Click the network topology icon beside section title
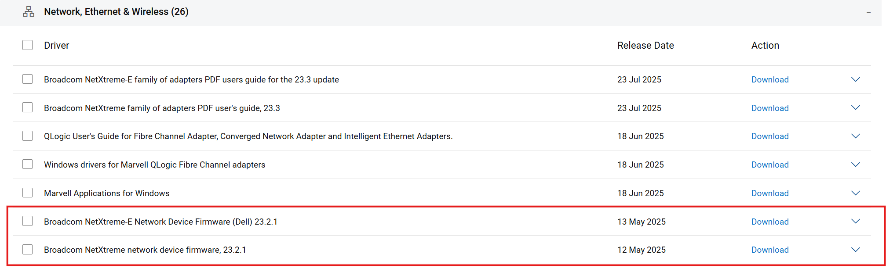Viewport: 886px width, 272px height. [29, 11]
